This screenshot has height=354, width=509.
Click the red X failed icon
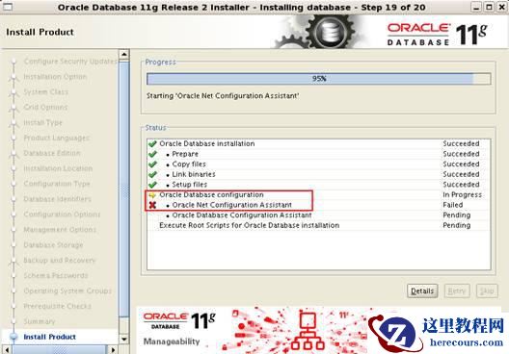pos(152,205)
